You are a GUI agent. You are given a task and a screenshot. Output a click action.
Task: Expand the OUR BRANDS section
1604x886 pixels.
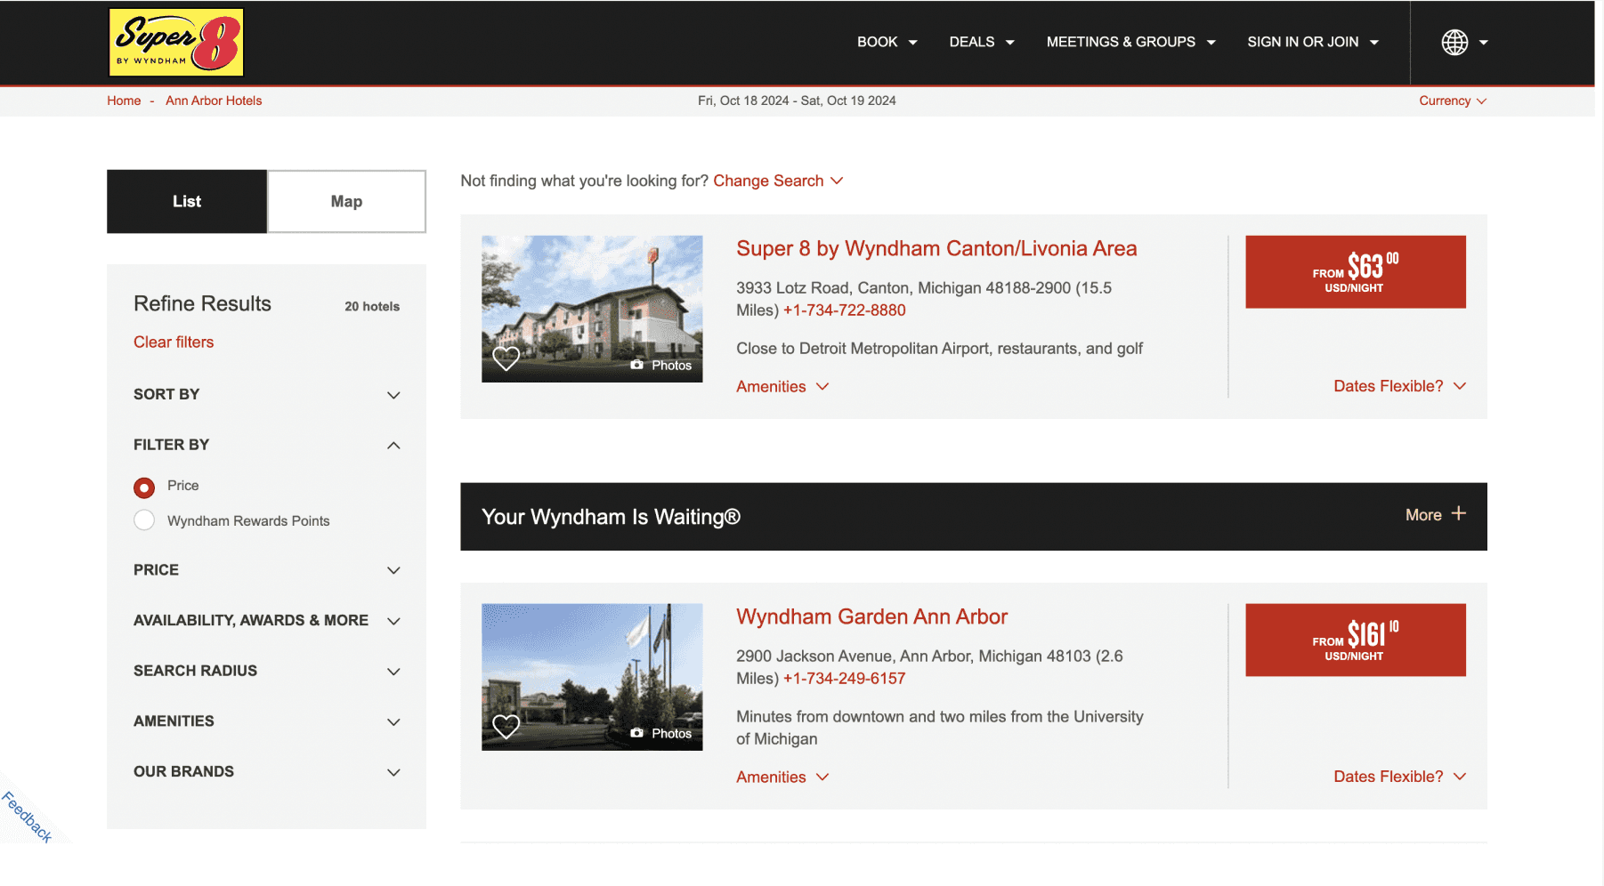tap(267, 771)
